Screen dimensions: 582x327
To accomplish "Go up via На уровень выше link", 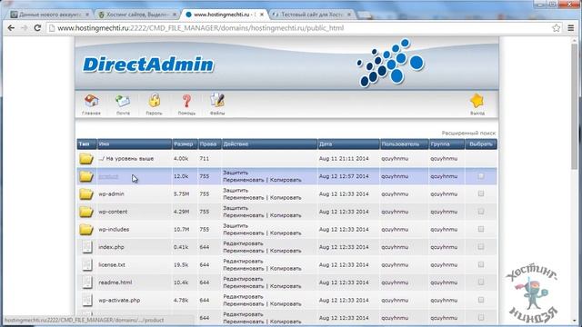I will click(x=126, y=159).
